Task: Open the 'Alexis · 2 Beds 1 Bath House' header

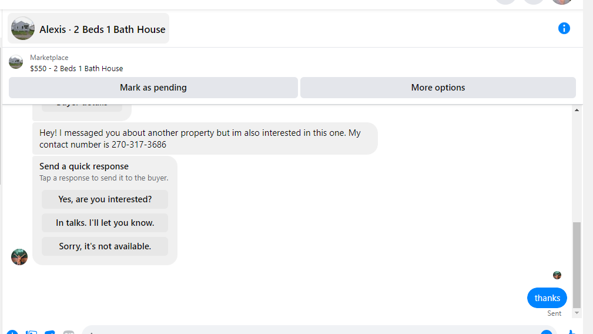Action: (x=102, y=29)
